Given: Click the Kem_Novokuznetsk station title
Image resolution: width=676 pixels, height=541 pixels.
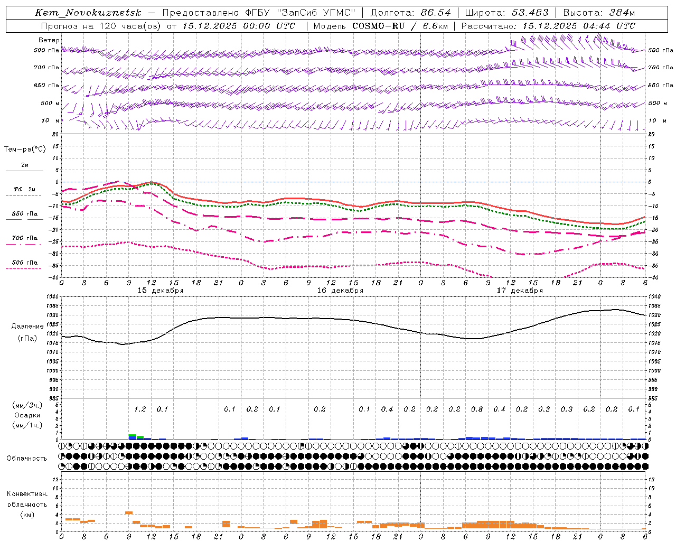Looking at the screenshot, I should [x=88, y=13].
